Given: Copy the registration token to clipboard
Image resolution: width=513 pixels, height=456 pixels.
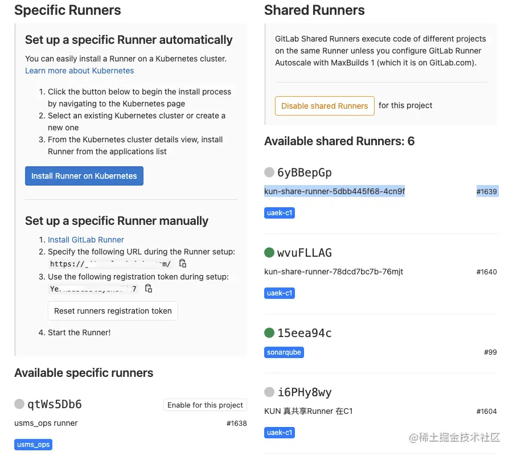Looking at the screenshot, I should (149, 289).
